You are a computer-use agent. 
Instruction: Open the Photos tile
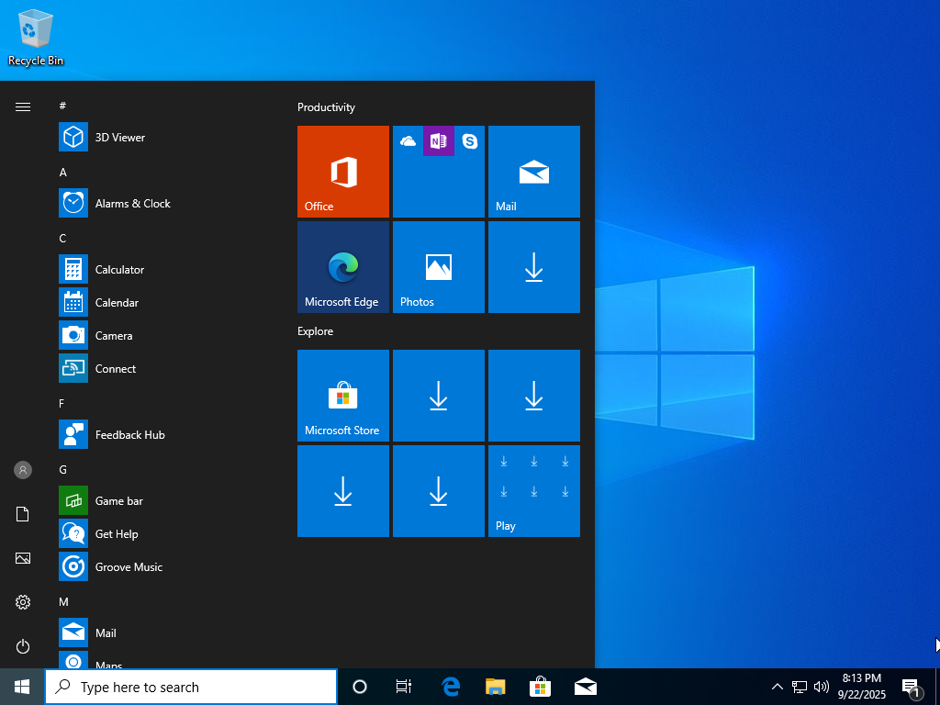point(439,267)
